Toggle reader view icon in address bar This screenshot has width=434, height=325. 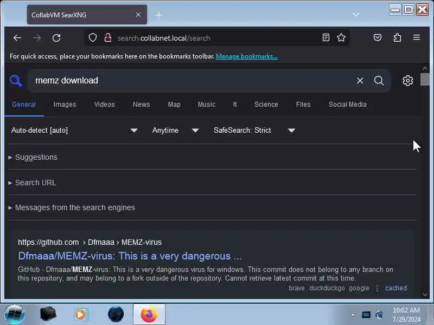(326, 37)
